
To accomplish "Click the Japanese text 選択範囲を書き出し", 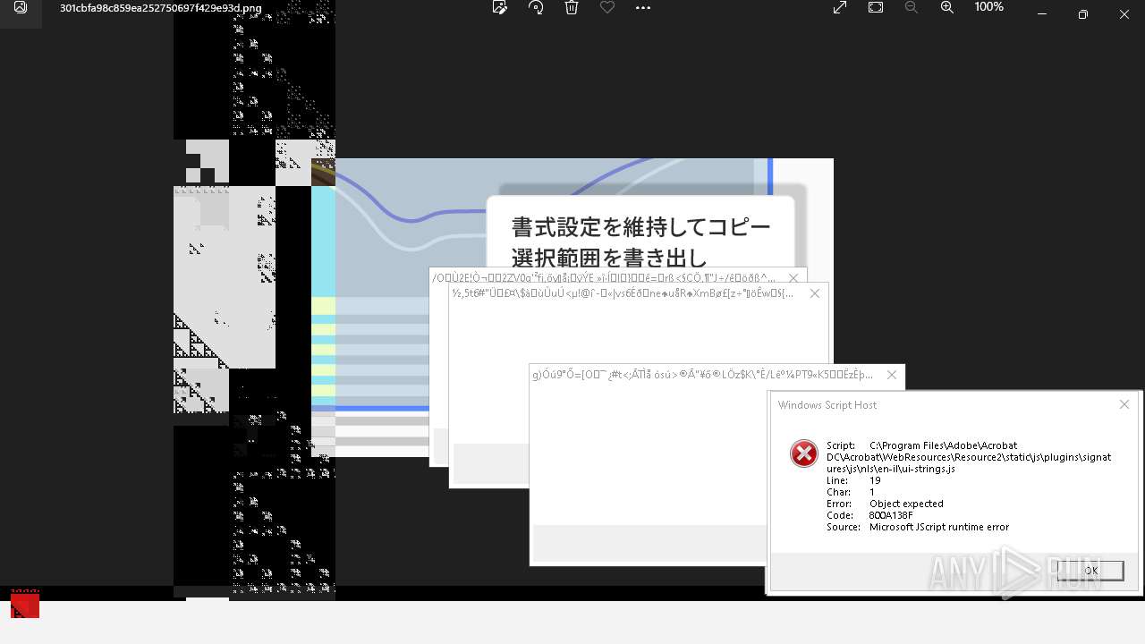I will pos(609,258).
